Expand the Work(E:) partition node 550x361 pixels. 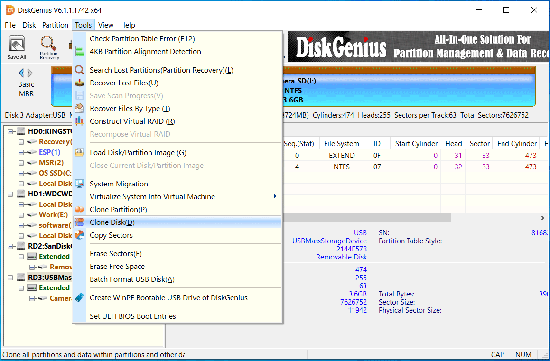[21, 215]
